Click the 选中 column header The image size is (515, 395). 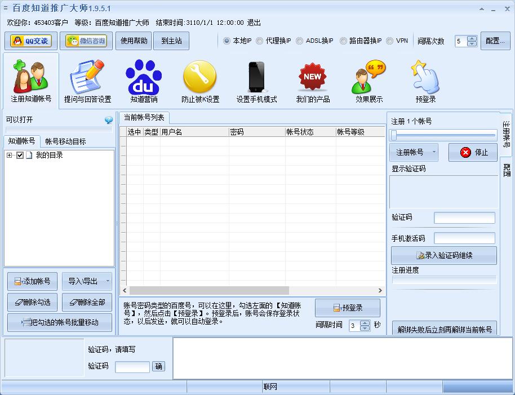click(x=135, y=132)
